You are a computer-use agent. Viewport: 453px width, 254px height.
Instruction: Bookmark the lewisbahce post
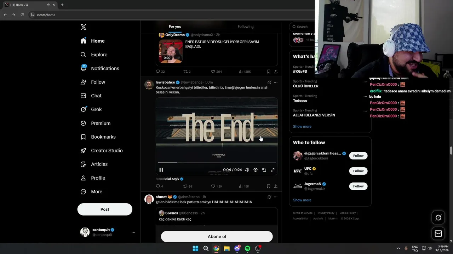pos(269,186)
